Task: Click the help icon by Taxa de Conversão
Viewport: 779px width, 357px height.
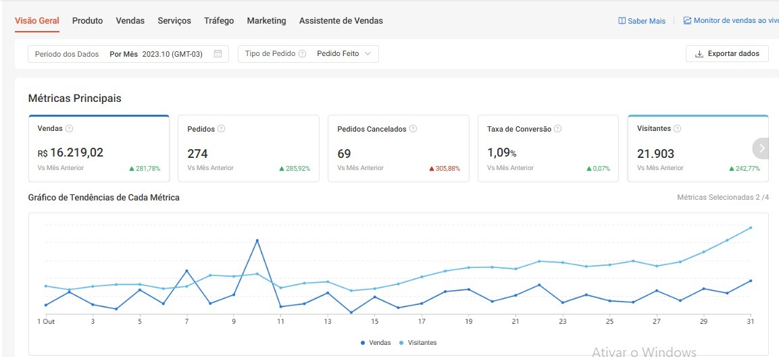Action: 558,128
